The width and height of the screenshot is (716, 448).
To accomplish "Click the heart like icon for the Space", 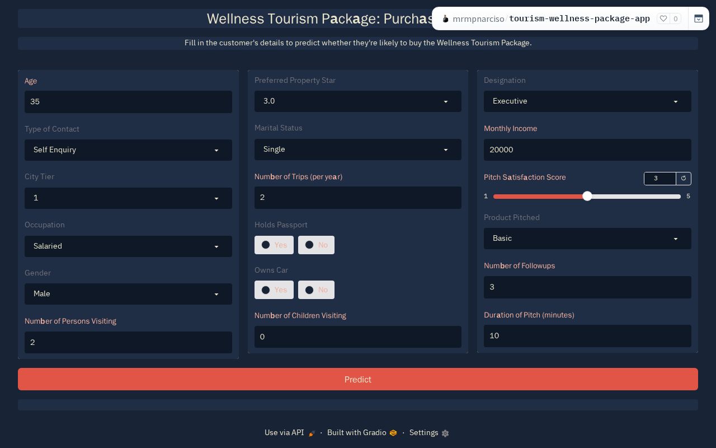I will (x=663, y=18).
